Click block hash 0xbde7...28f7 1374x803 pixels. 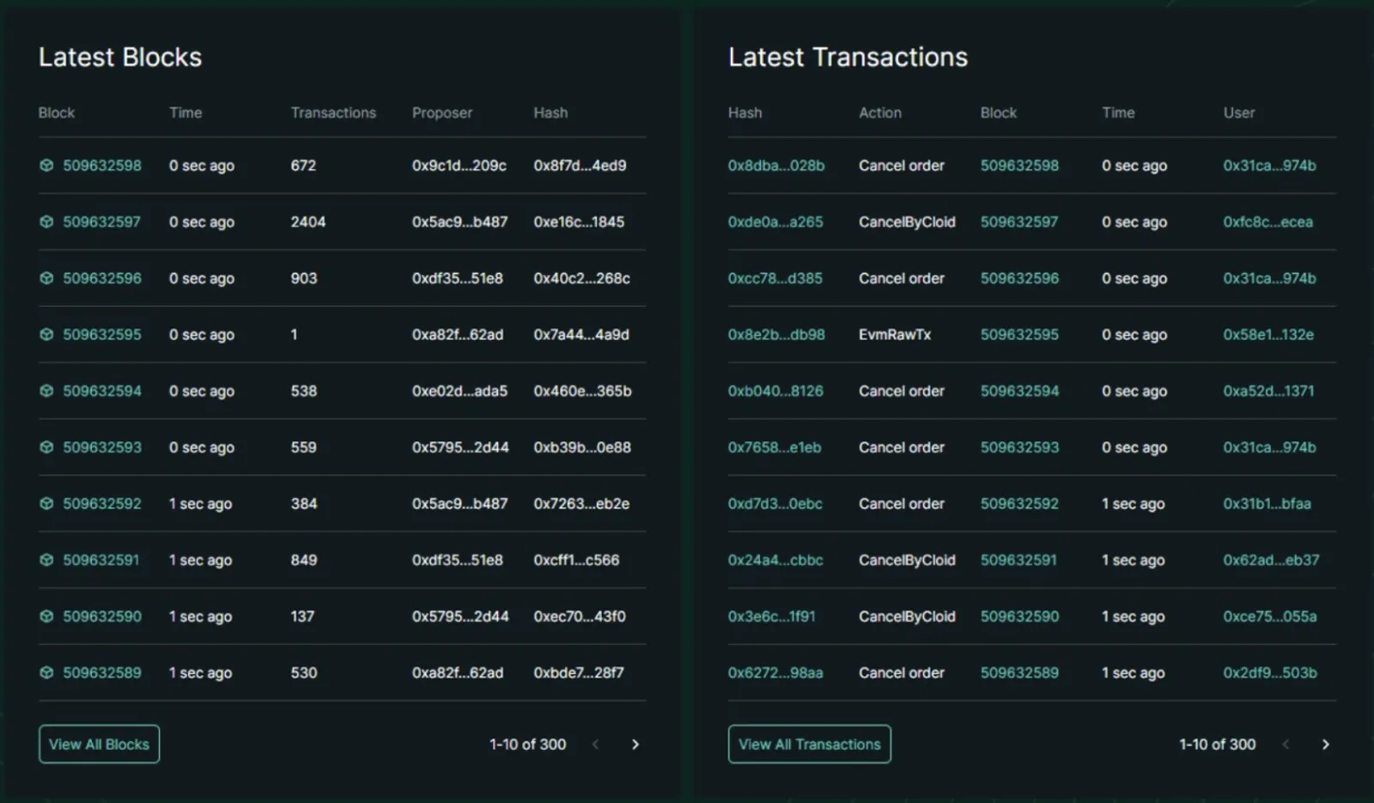coord(579,672)
